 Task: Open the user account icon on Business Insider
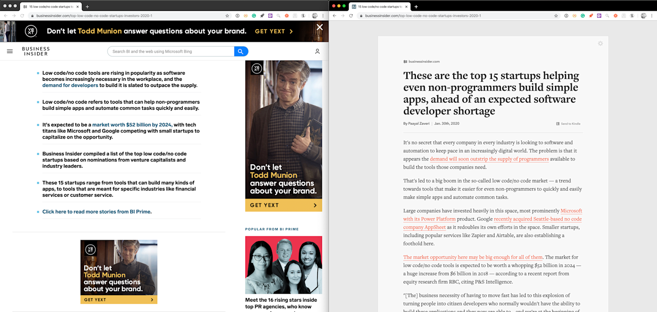point(317,51)
